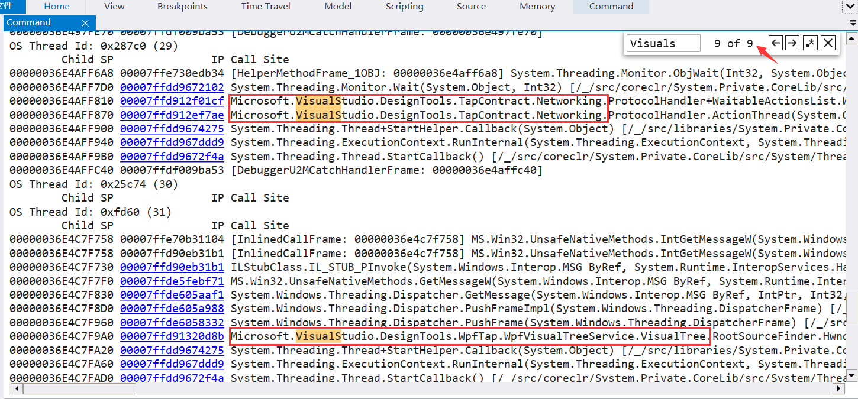Select the Command ribbon tab

[611, 7]
